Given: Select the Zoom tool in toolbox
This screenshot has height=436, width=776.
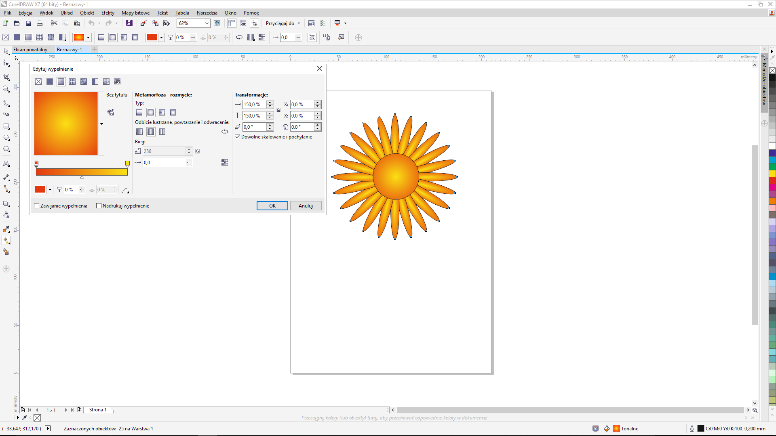Looking at the screenshot, I should (x=6, y=89).
